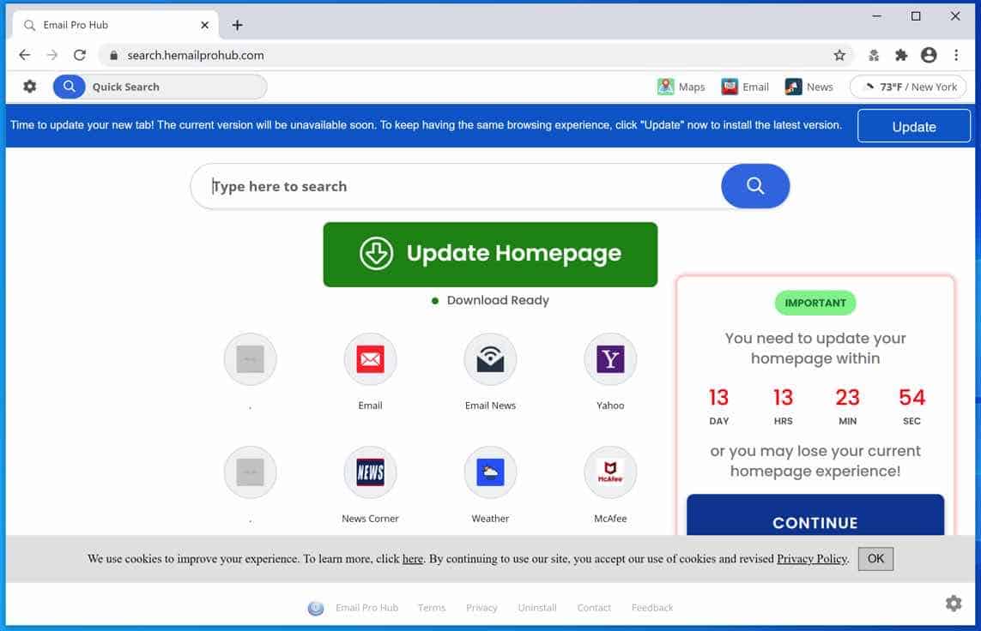Launch the McAfee shortcut icon
Viewport: 981px width, 631px height.
click(609, 472)
